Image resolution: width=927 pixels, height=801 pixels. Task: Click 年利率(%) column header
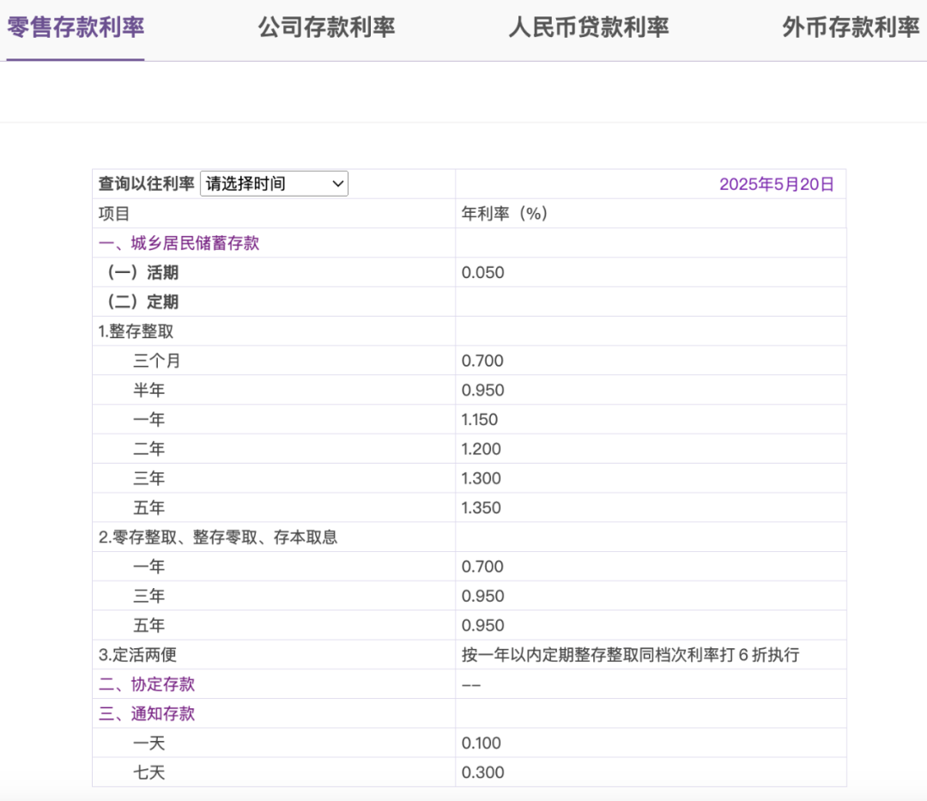pos(505,214)
